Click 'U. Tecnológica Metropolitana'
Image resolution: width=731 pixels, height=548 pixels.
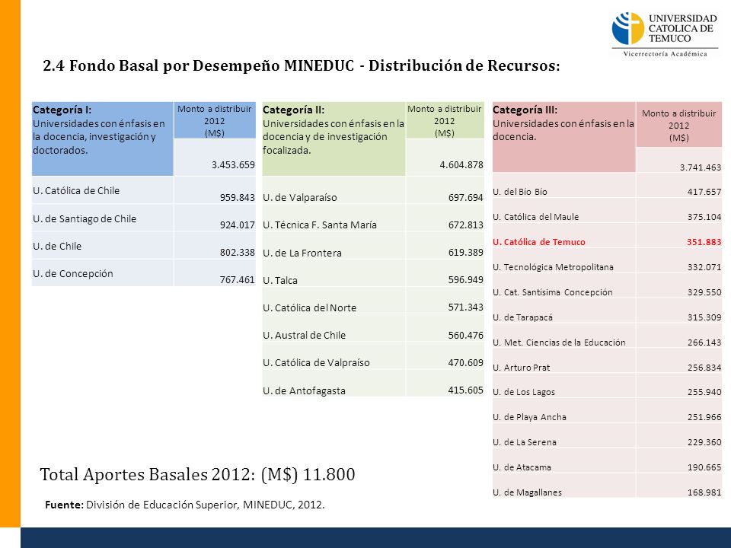coord(553,267)
